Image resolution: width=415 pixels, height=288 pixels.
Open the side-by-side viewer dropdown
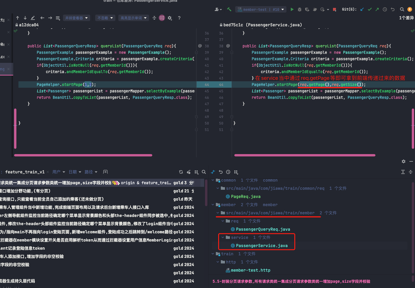click(76, 18)
